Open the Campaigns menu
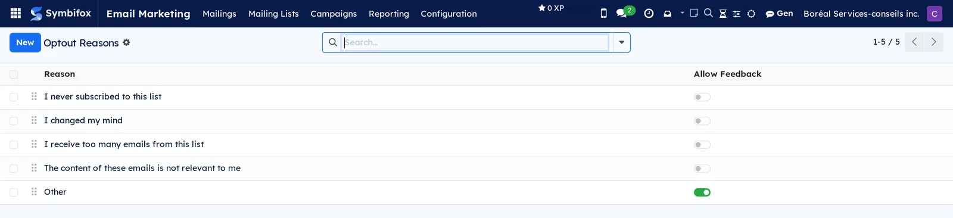The image size is (953, 218). click(x=334, y=13)
